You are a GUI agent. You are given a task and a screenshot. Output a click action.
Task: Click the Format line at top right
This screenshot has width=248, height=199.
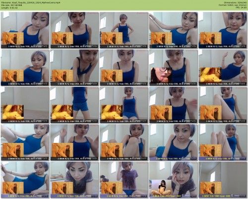pos(233,5)
